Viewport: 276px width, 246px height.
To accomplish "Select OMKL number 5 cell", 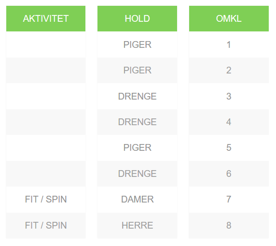I will click(229, 147).
